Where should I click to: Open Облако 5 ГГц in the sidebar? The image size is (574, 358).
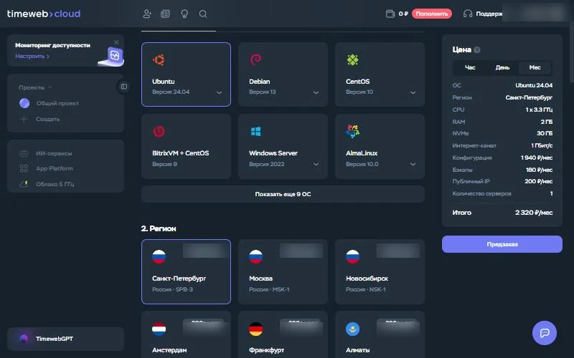pos(55,184)
